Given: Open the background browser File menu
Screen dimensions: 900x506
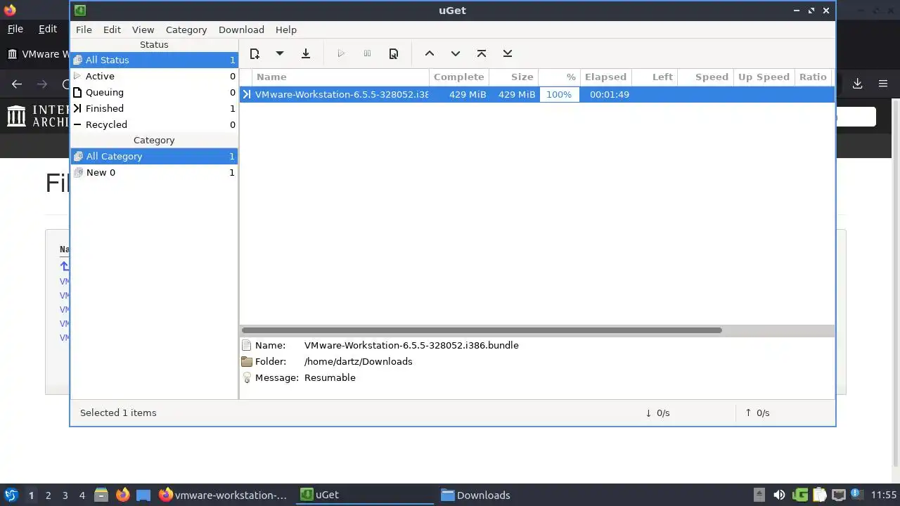Looking at the screenshot, I should [15, 29].
